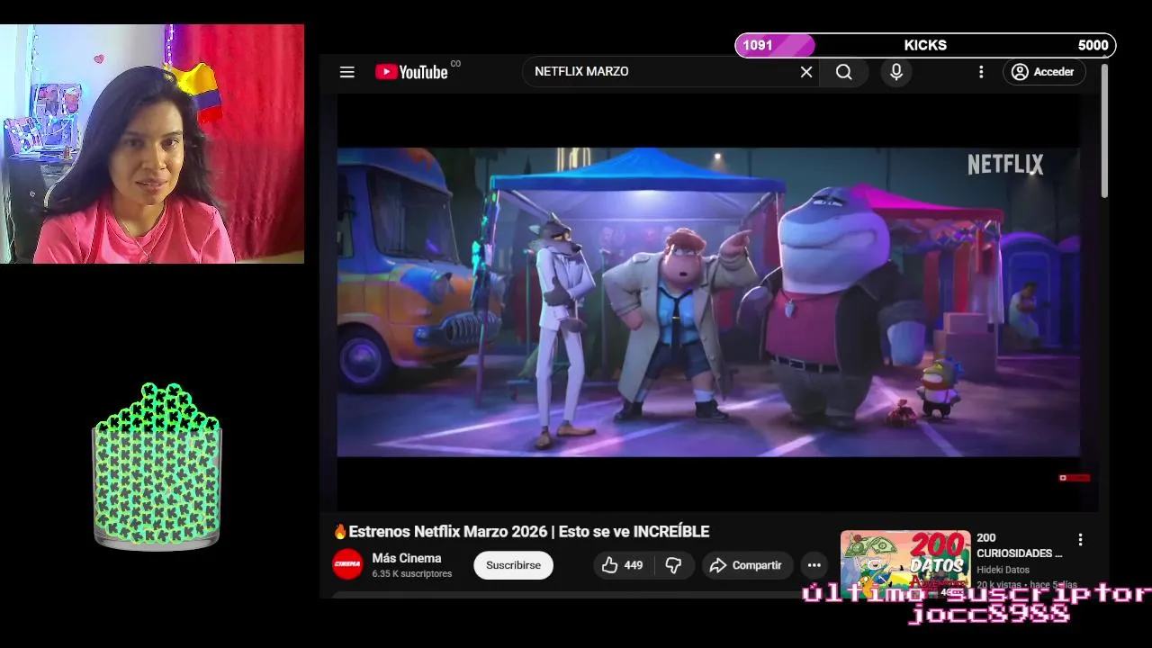Open the 200 CURIOSIDADES video title
Viewport: 1152px width, 648px height.
pos(1019,545)
